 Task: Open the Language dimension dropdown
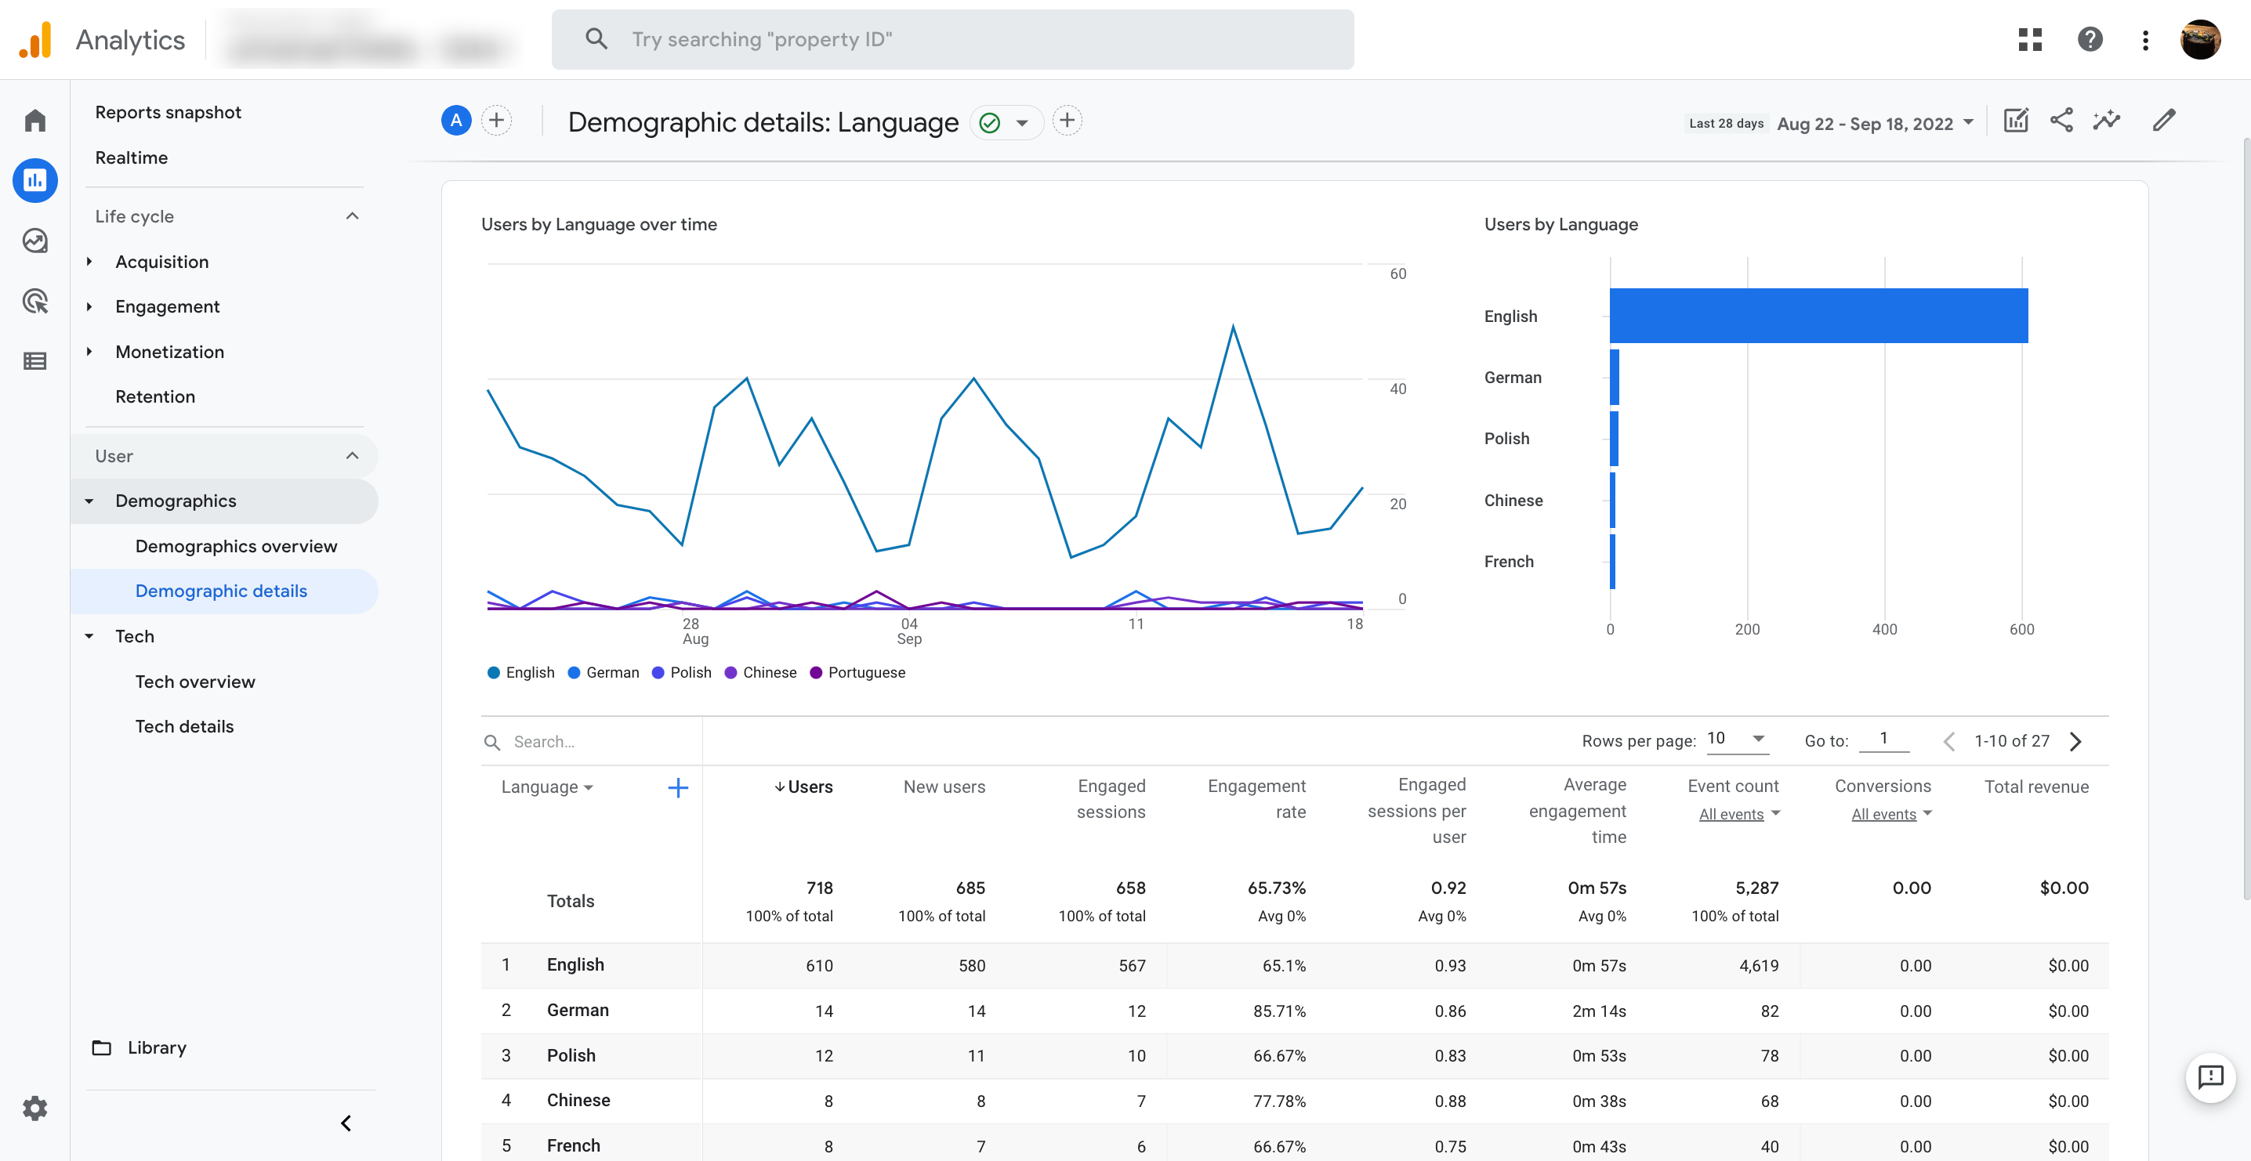(547, 787)
